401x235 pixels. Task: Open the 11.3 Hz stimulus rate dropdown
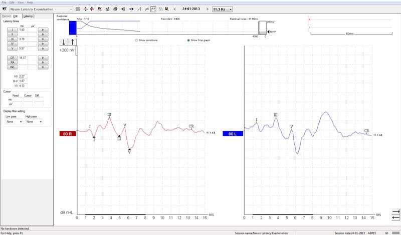(222, 9)
